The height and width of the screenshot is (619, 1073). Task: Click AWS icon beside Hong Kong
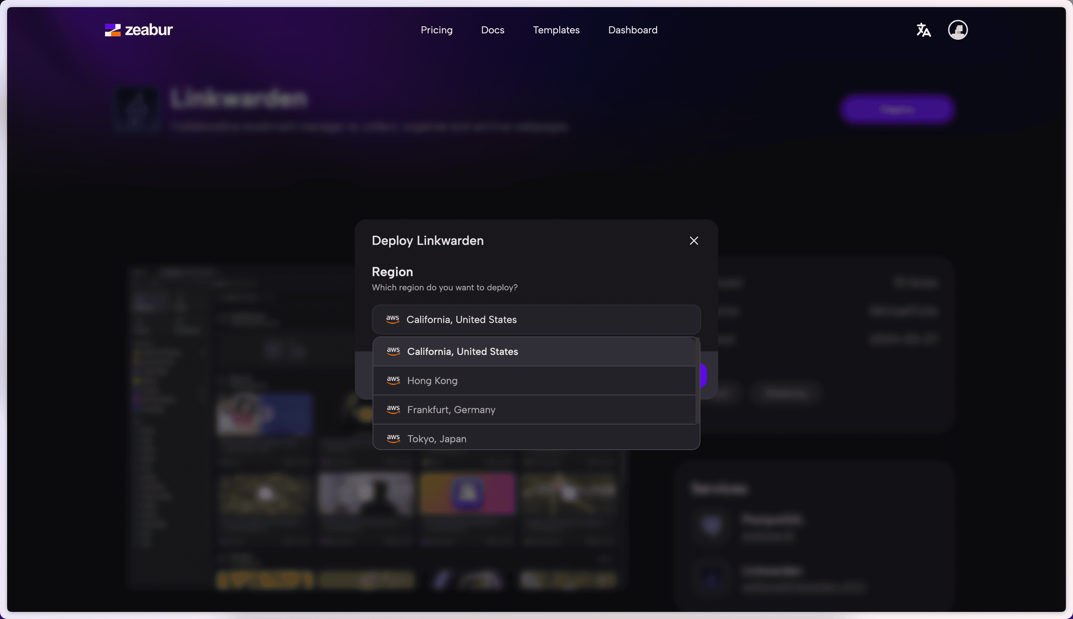click(x=393, y=380)
